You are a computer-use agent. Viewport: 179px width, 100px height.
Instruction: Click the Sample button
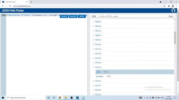pyautogui.click(x=64, y=16)
